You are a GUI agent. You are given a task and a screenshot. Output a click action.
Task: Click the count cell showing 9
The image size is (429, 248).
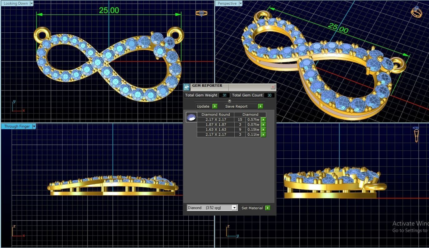tap(240, 129)
